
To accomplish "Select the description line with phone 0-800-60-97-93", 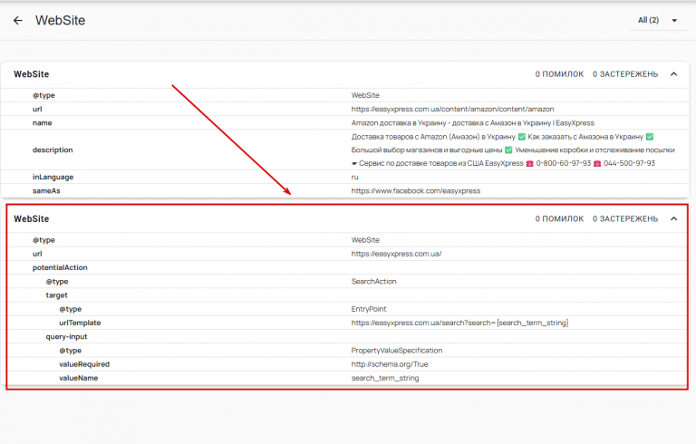I will (x=503, y=163).
